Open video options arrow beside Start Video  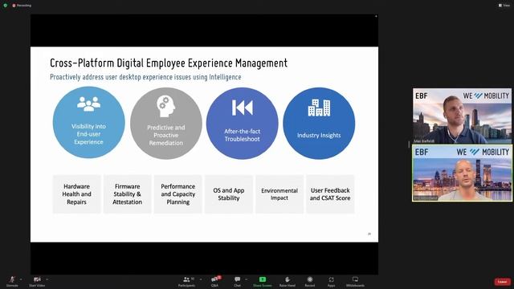tap(47, 279)
